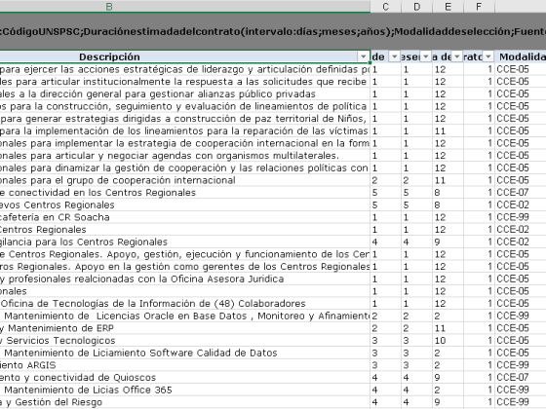Select cell about gestionar alianzas público privadas

coord(185,93)
